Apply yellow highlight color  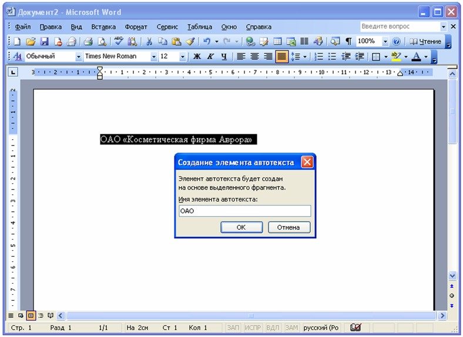coord(396,56)
